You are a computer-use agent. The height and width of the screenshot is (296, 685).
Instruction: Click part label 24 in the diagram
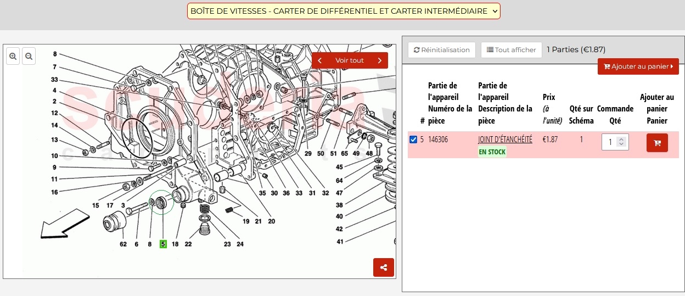click(x=240, y=244)
